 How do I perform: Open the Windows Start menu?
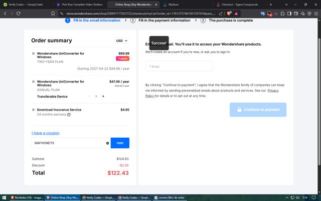pos(4,197)
